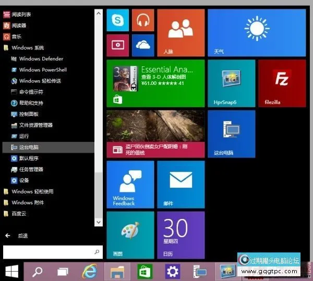Open Windows 轻松传送

48,81
